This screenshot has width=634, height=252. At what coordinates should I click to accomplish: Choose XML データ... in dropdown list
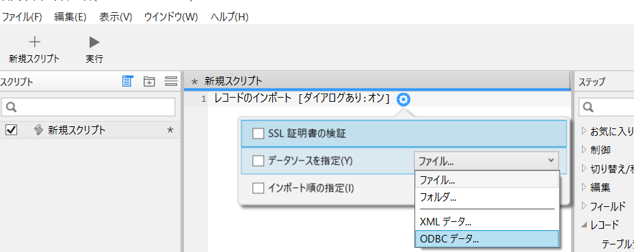[x=487, y=221]
